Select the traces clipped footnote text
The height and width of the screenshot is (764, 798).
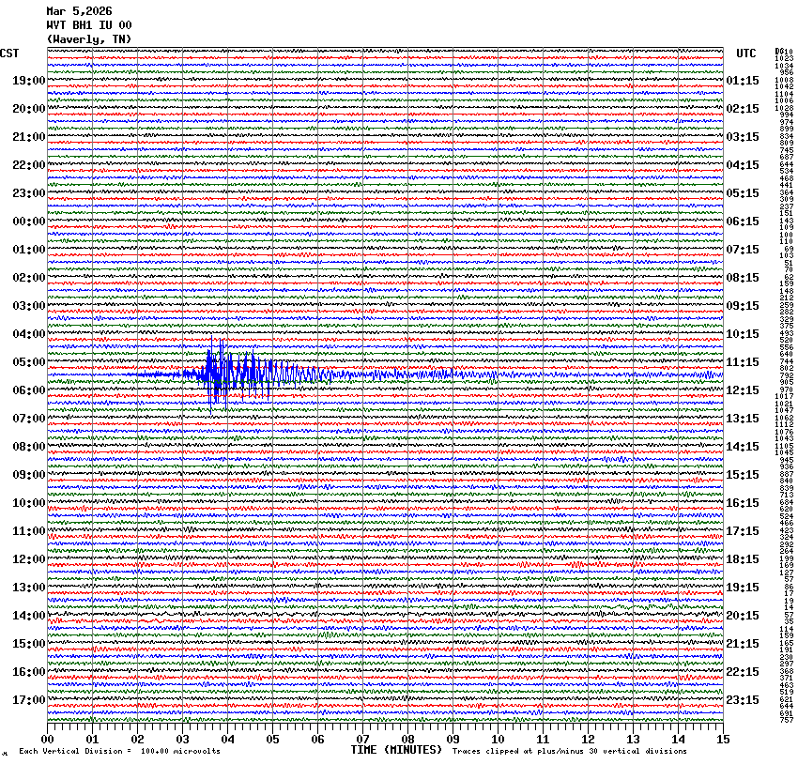pyautogui.click(x=569, y=751)
